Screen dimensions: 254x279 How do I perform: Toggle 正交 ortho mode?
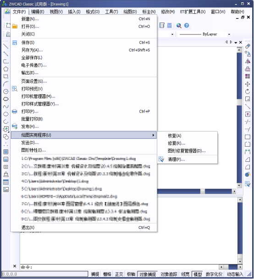point(119,274)
